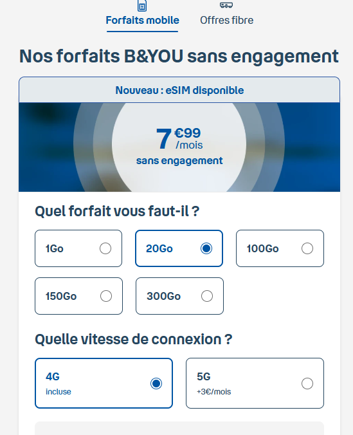Click the router icon above Offres fibre

226,5
